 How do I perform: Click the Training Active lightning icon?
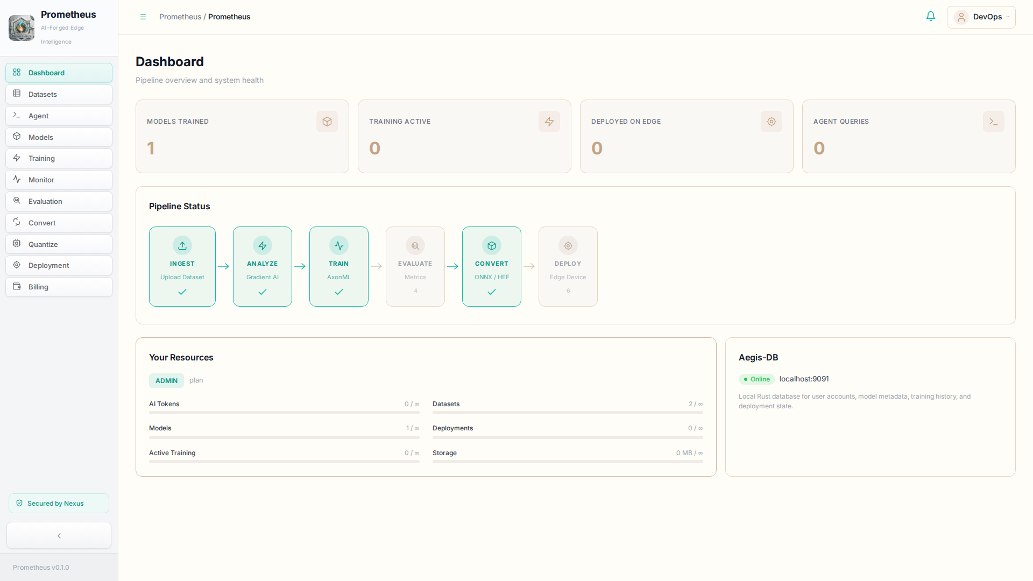(549, 122)
